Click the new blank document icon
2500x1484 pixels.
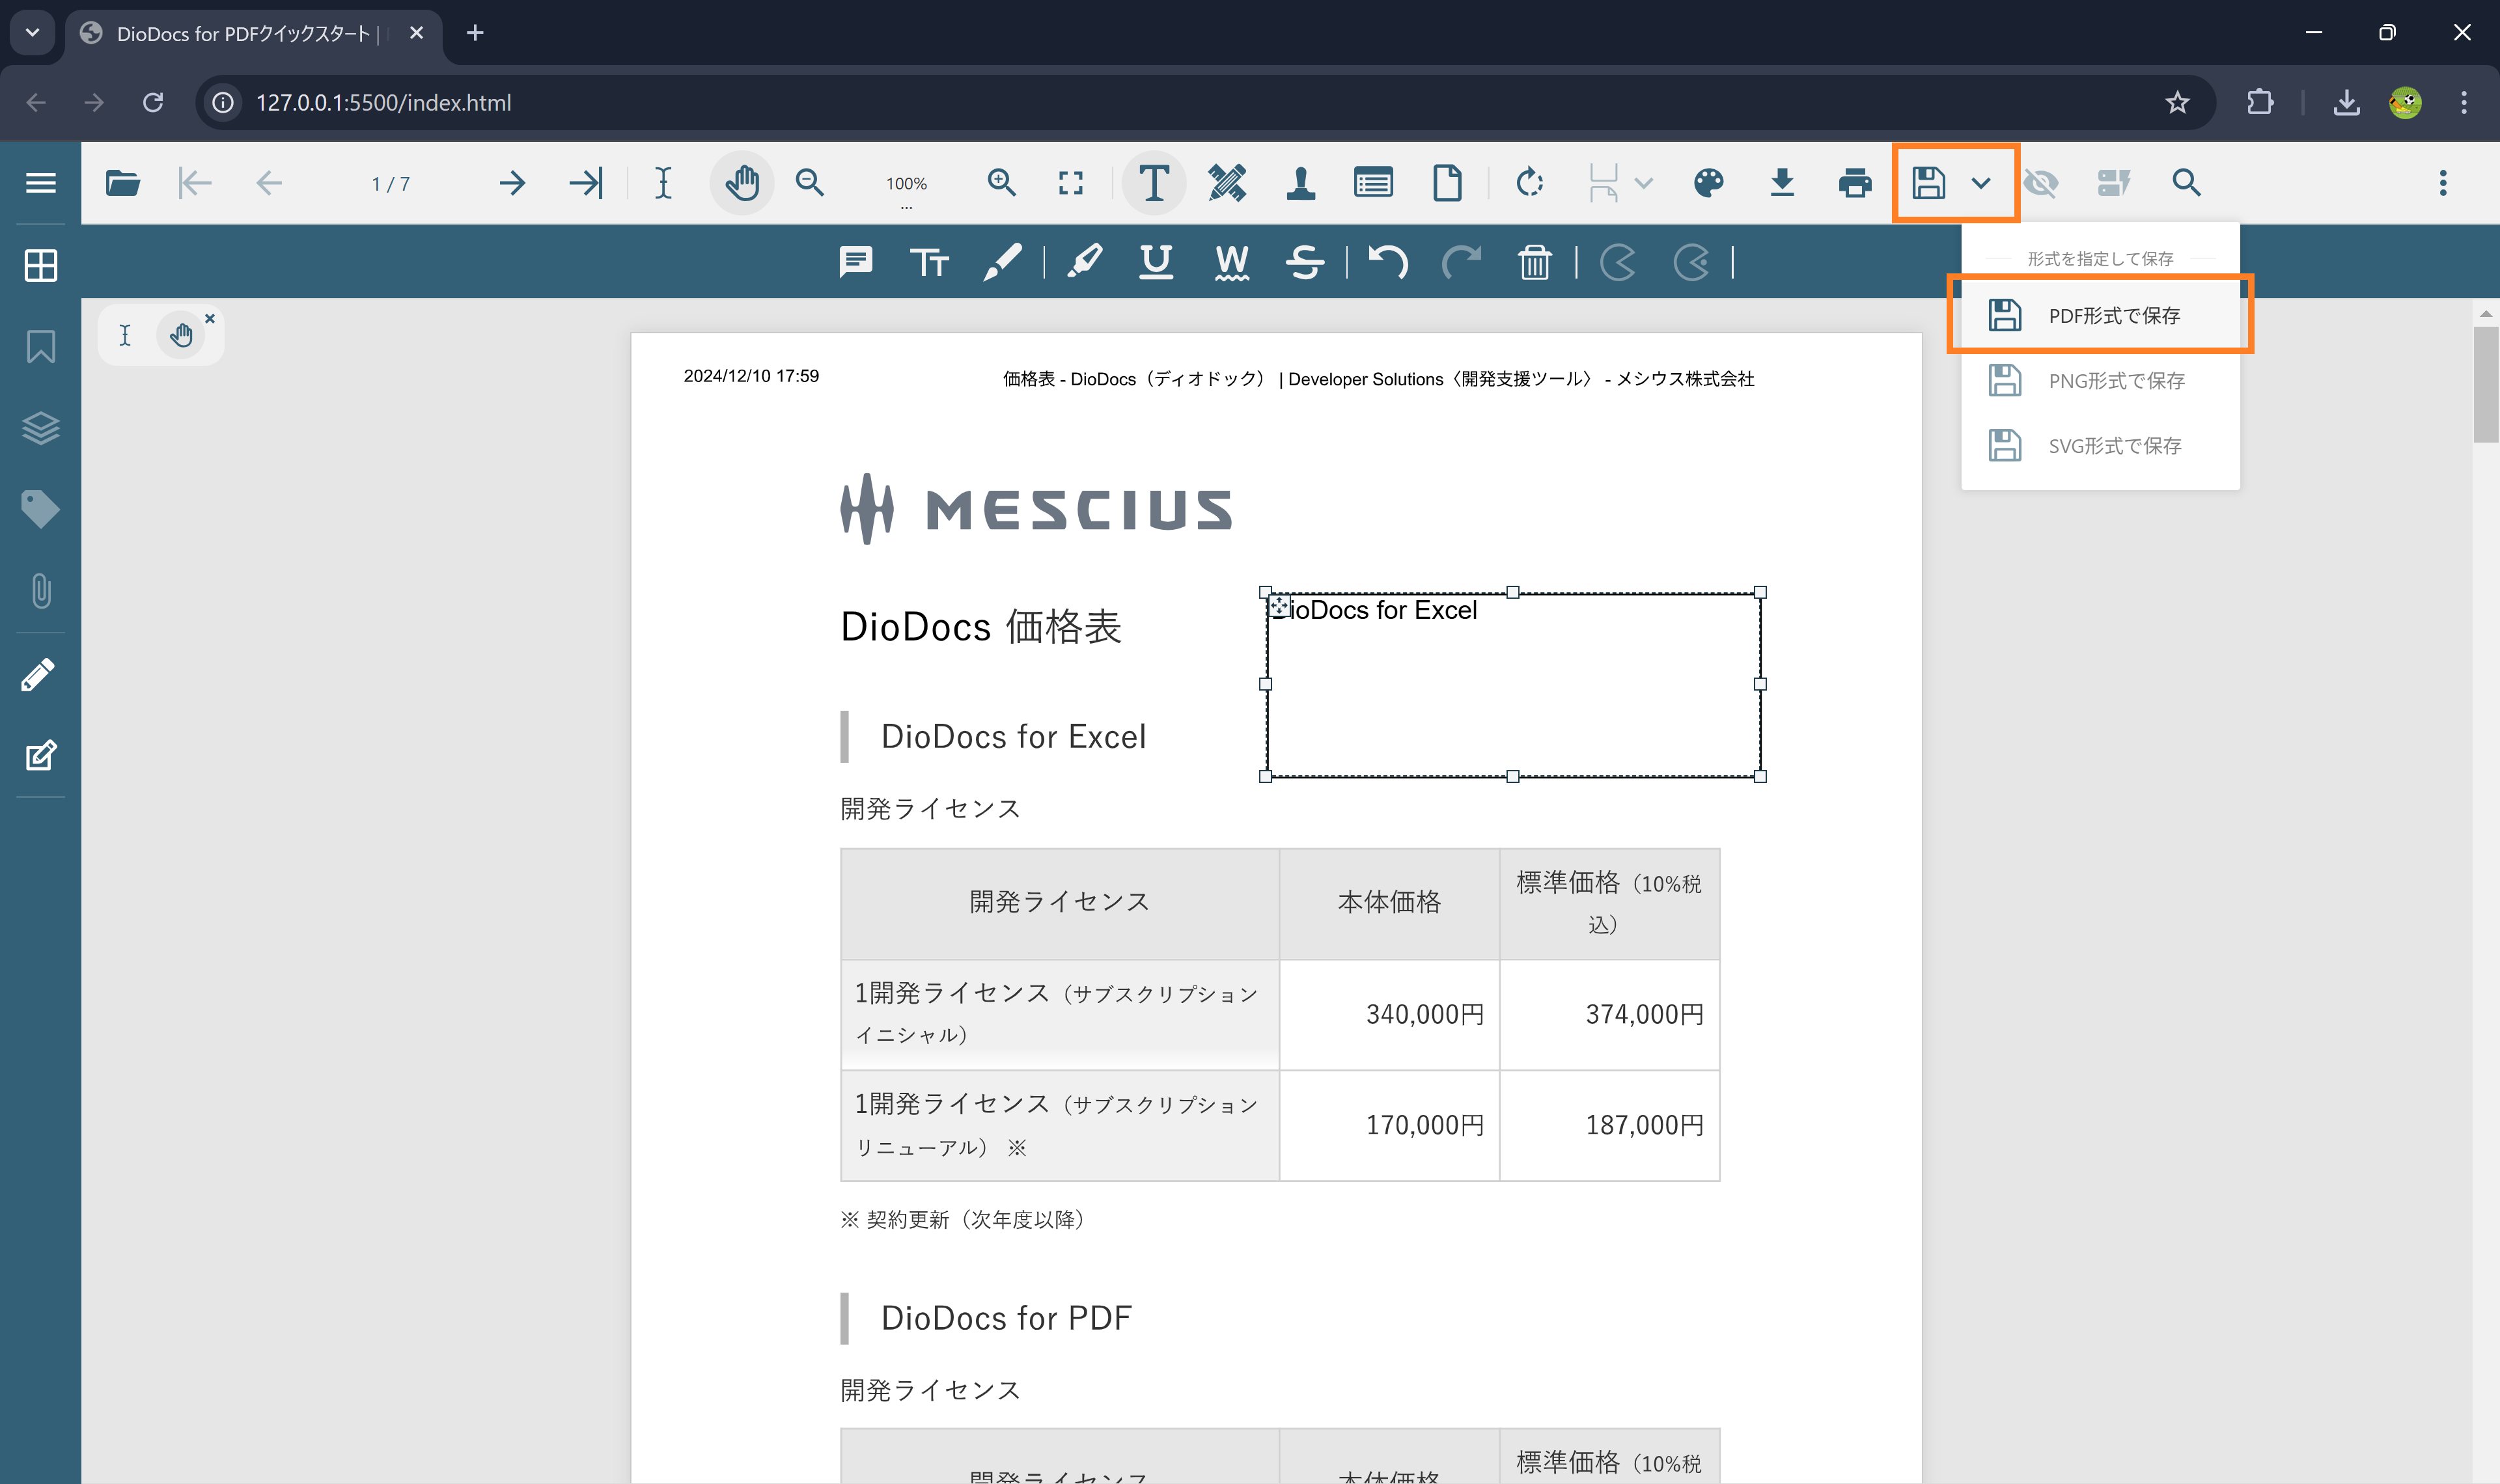point(1447,183)
